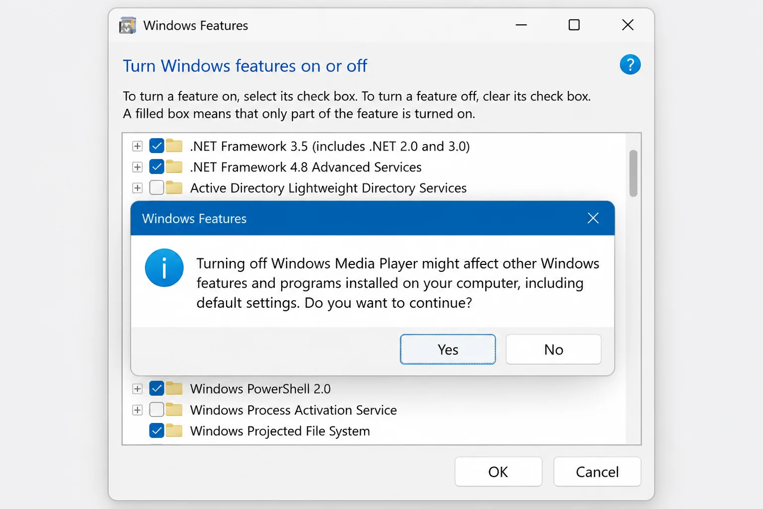Click folder icon beside Windows Process Activation Service
Screen dimensions: 763x509
pyautogui.click(x=174, y=410)
